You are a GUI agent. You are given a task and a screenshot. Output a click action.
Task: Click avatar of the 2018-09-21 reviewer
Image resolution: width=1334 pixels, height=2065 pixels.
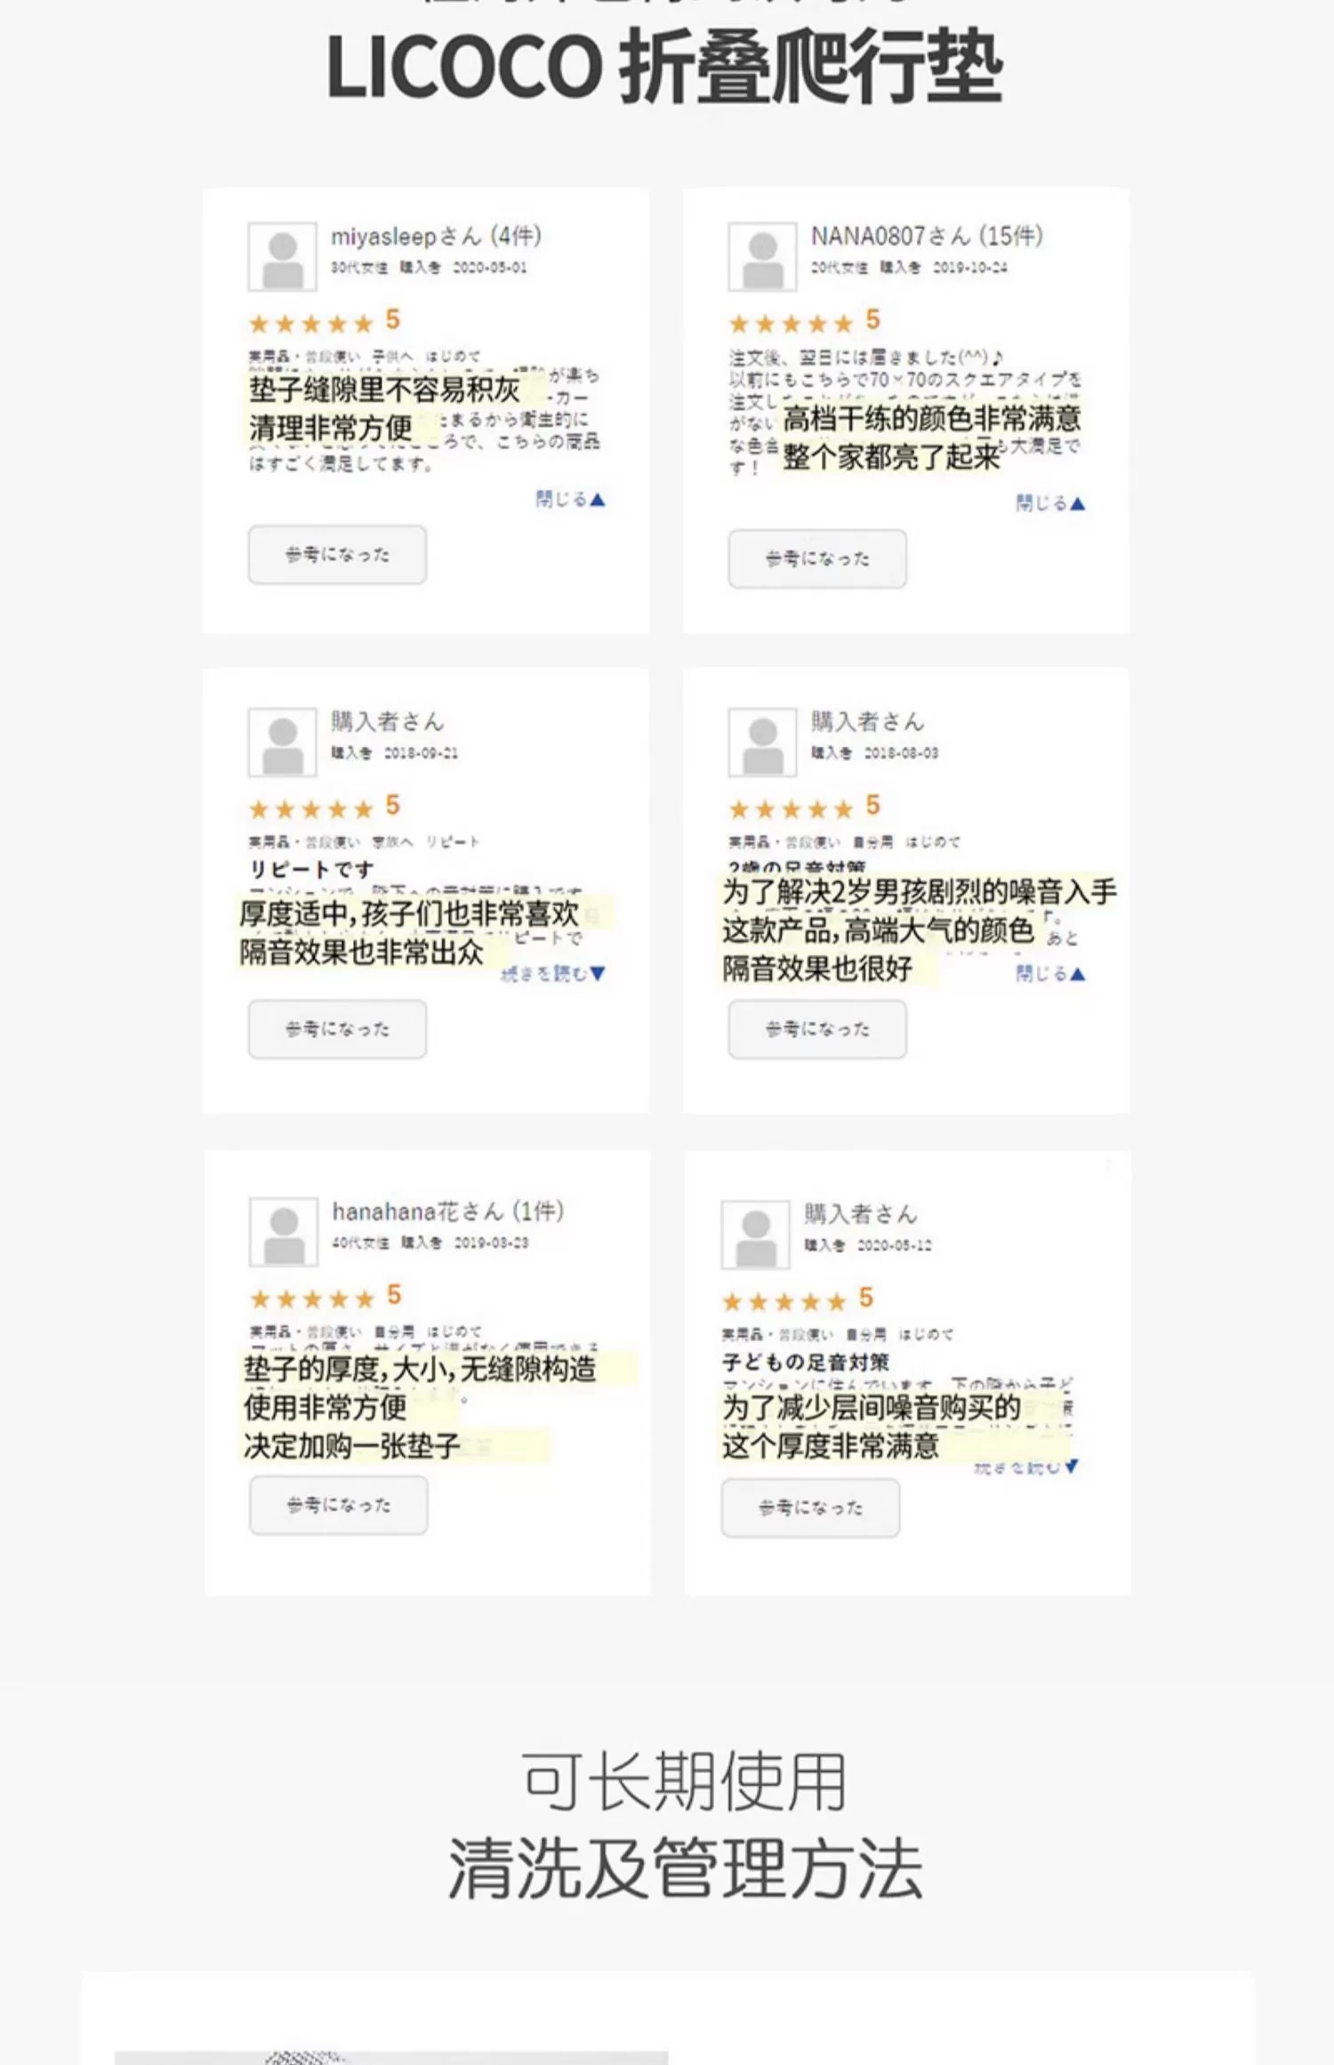[x=283, y=743]
